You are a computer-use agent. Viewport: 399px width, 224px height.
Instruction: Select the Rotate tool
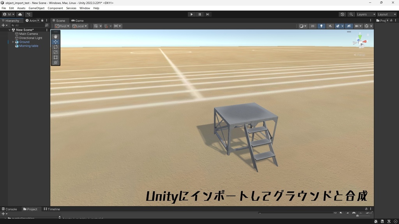(x=55, y=47)
